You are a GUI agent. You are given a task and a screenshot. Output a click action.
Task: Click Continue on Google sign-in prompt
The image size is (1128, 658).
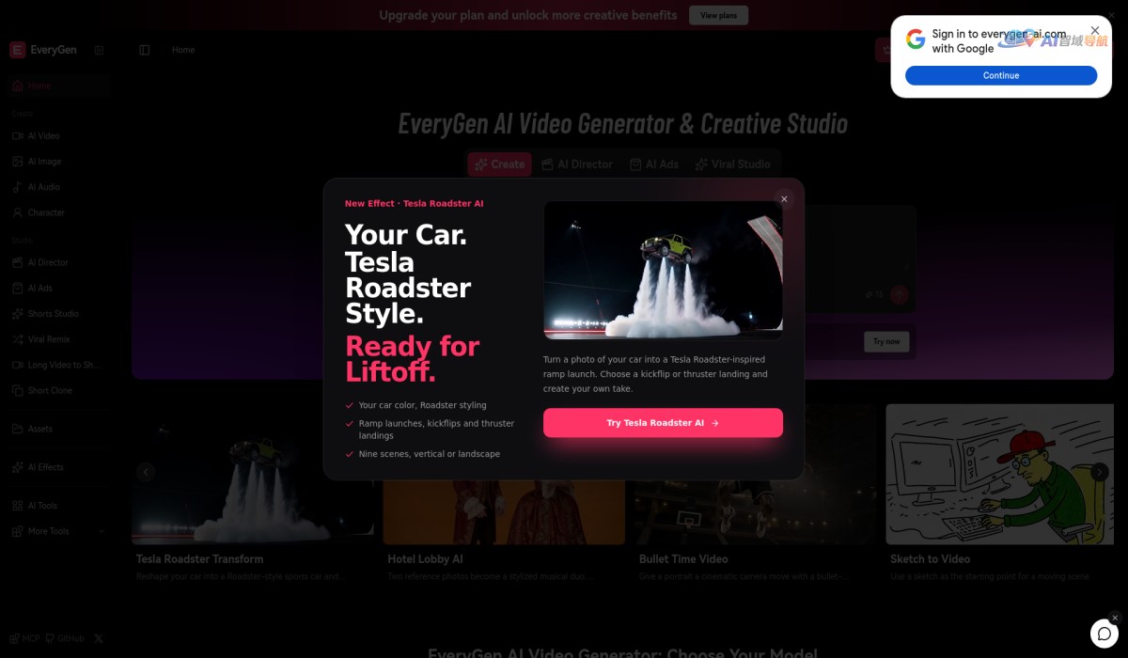pyautogui.click(x=1001, y=75)
